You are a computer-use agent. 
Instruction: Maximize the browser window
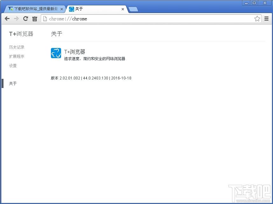tap(254, 3)
